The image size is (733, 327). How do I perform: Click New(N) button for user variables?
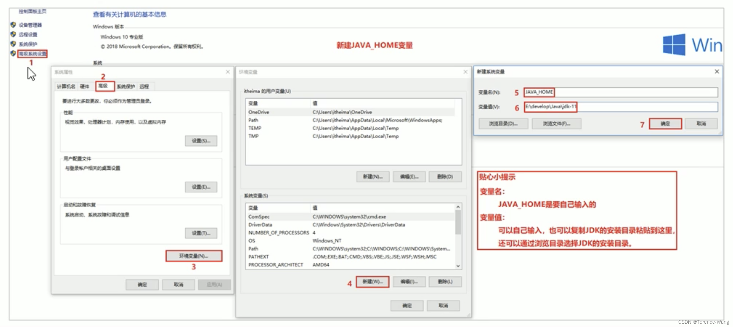click(x=373, y=176)
